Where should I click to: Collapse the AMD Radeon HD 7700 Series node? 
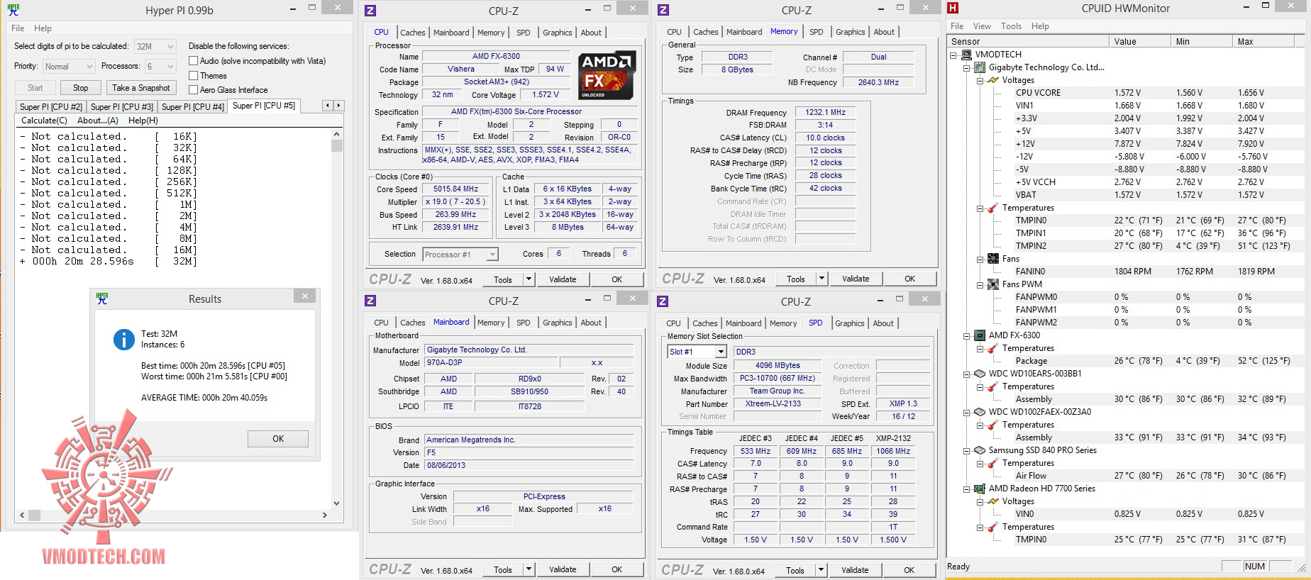click(x=966, y=489)
